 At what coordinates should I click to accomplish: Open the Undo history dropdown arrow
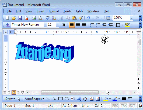pos(93,18)
